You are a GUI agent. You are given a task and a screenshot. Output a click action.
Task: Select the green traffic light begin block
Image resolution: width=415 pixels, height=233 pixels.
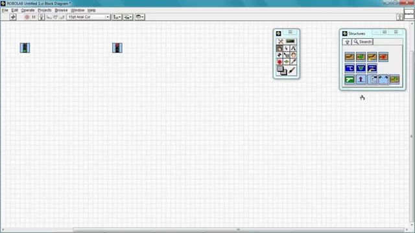click(25, 48)
